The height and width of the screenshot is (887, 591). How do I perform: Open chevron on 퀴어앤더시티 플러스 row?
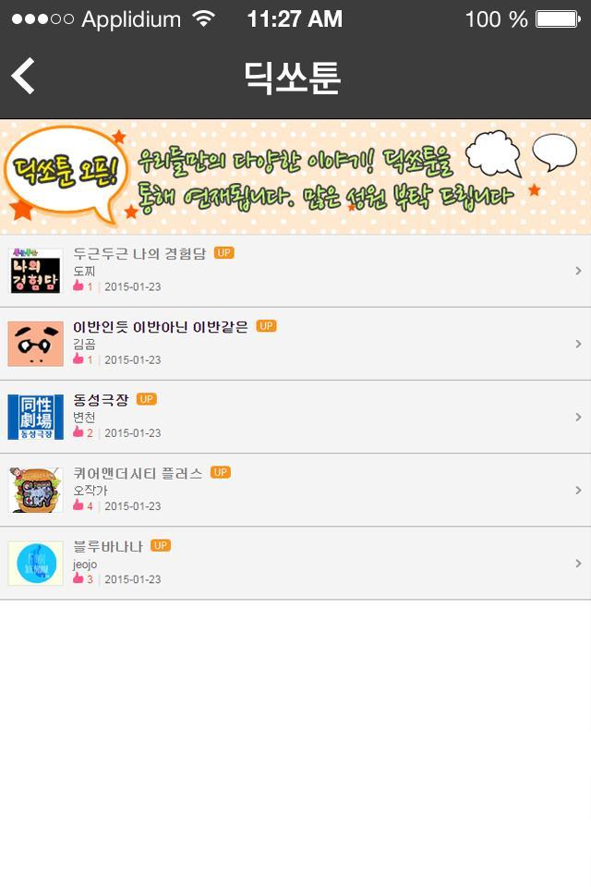click(578, 491)
